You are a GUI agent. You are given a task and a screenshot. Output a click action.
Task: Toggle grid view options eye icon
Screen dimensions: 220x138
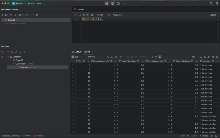click(213, 57)
